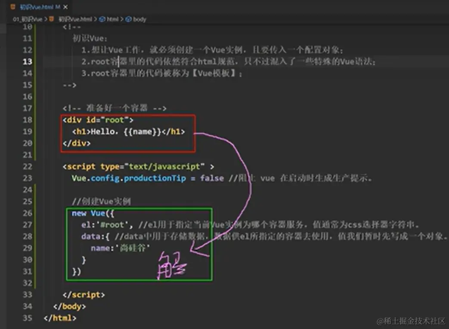Screen dimensions: 449x329
Task: Close the 初识Vue.html tab
Action: click(x=65, y=7)
